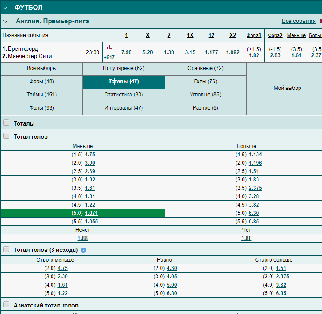Viewport: 322px width, 314px height.
Task: Open the Мой выбор panel
Action: point(287,88)
